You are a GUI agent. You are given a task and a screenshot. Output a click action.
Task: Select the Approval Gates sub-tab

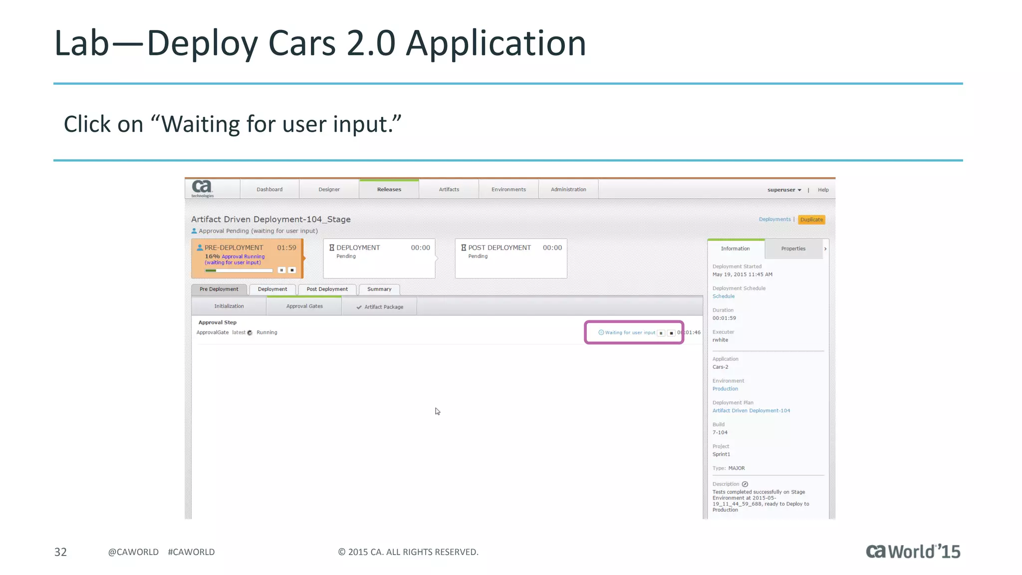304,306
